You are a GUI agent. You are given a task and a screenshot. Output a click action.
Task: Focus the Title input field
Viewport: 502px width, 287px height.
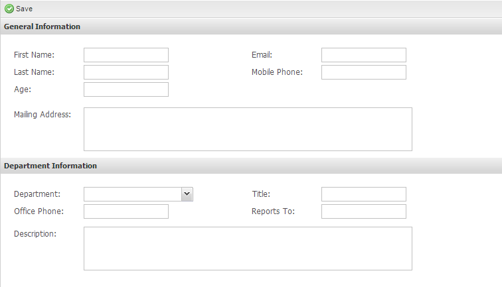pyautogui.click(x=364, y=194)
